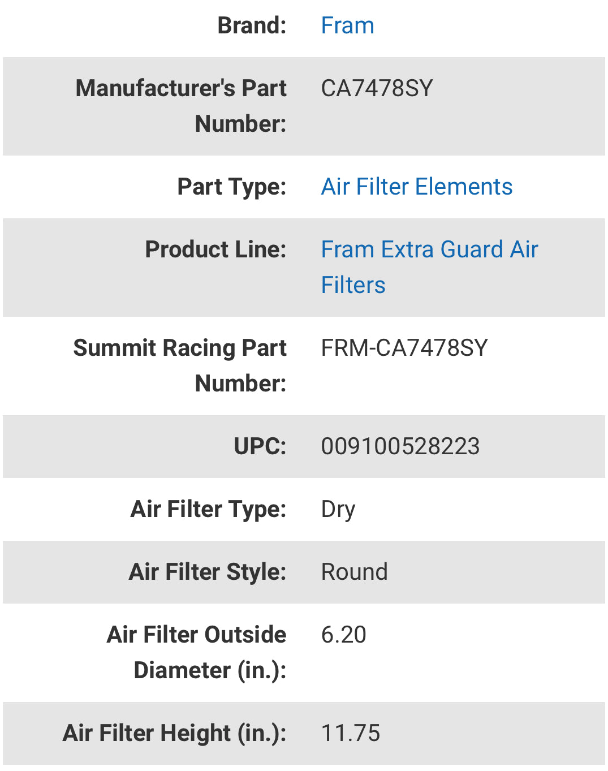Click the FRM-CA7478SY value

[x=404, y=348]
